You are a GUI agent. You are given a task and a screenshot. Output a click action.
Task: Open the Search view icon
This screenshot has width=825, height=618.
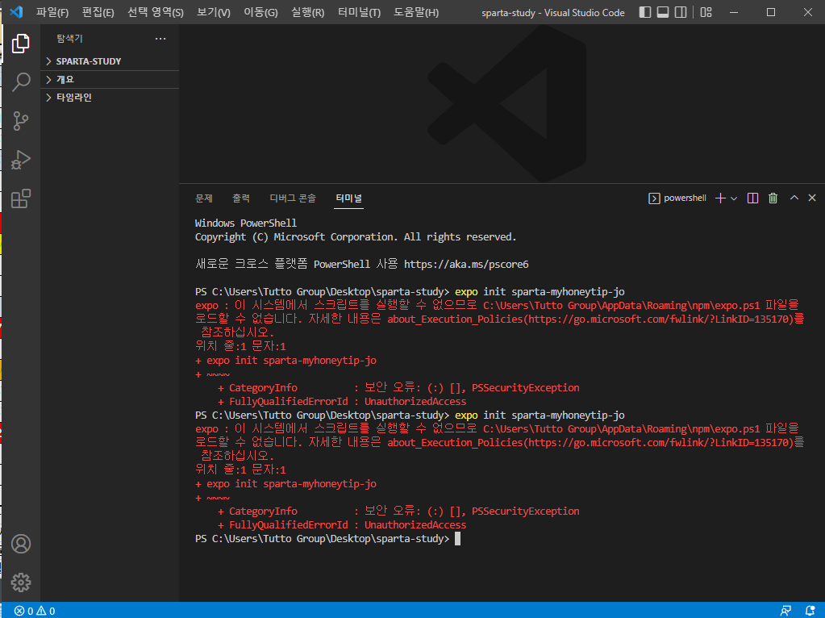click(20, 82)
